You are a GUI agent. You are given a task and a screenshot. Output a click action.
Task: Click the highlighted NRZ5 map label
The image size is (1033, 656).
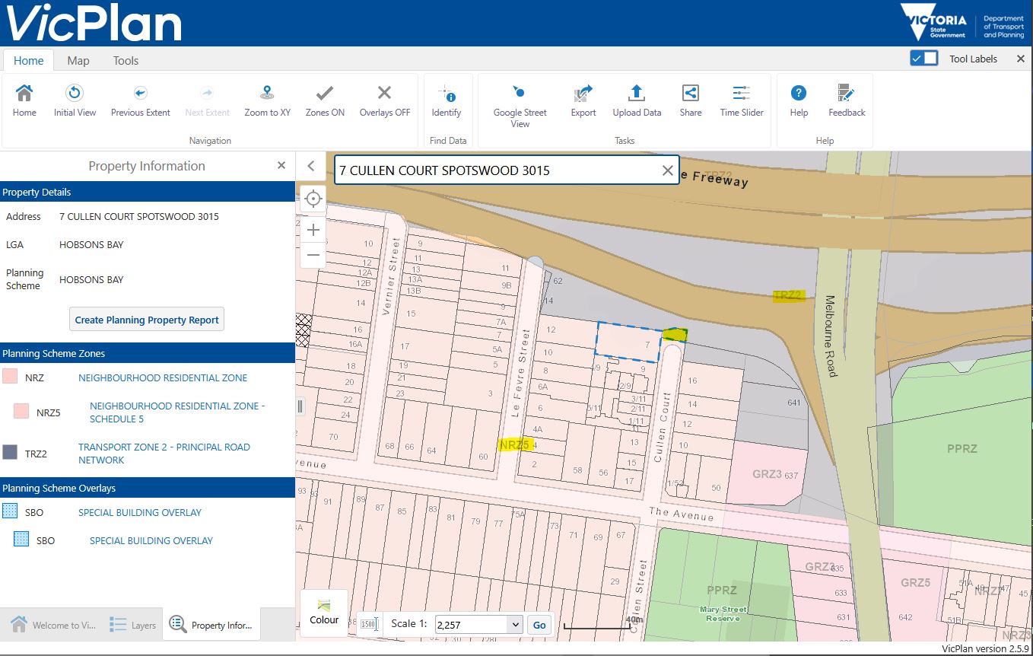tap(513, 445)
